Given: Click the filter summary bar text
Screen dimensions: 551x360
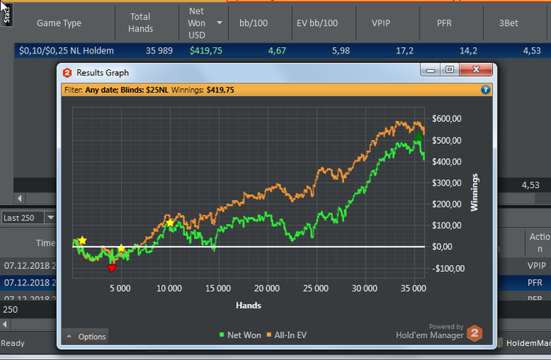Looking at the screenshot, I should (150, 90).
